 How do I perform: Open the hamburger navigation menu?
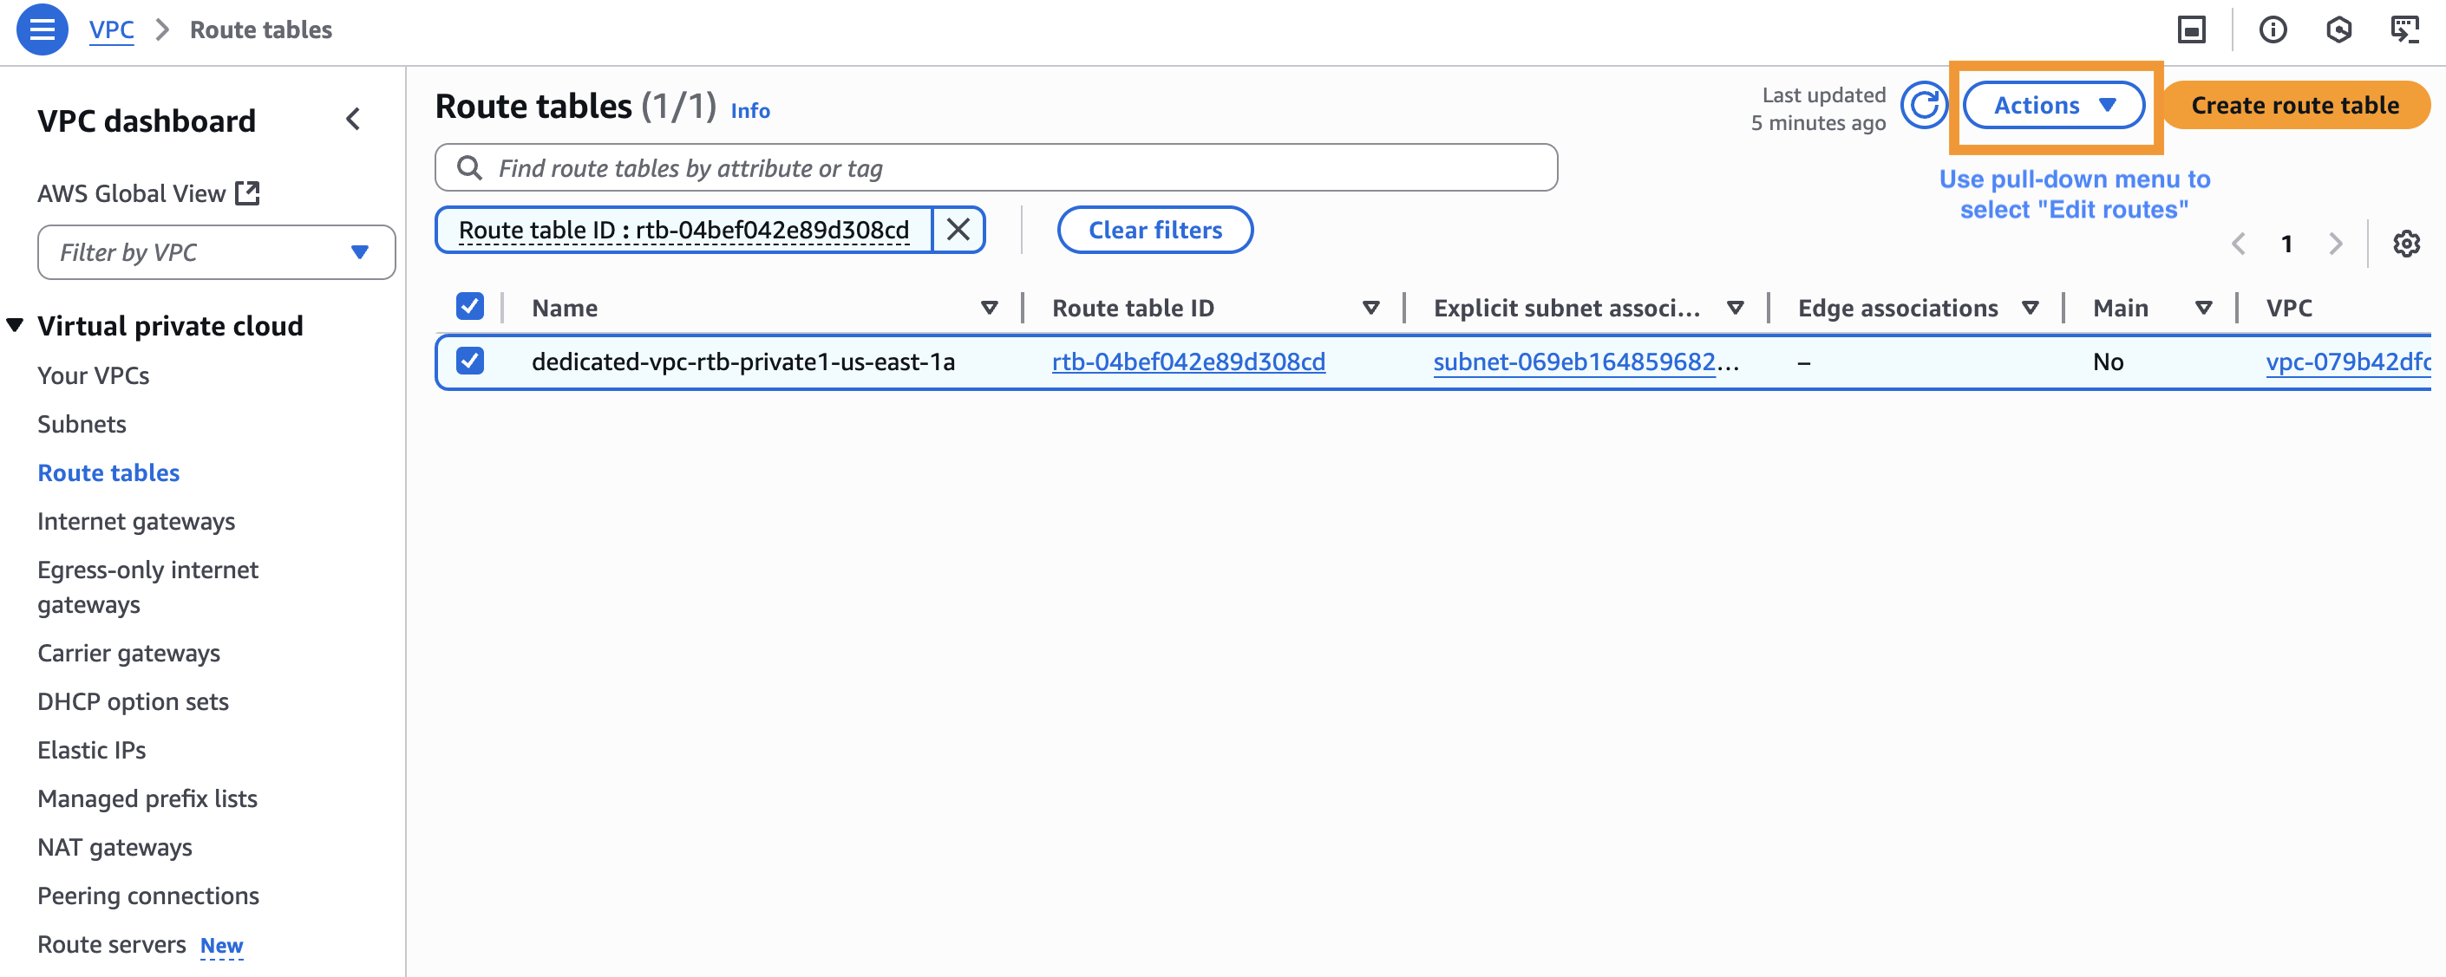(x=42, y=29)
